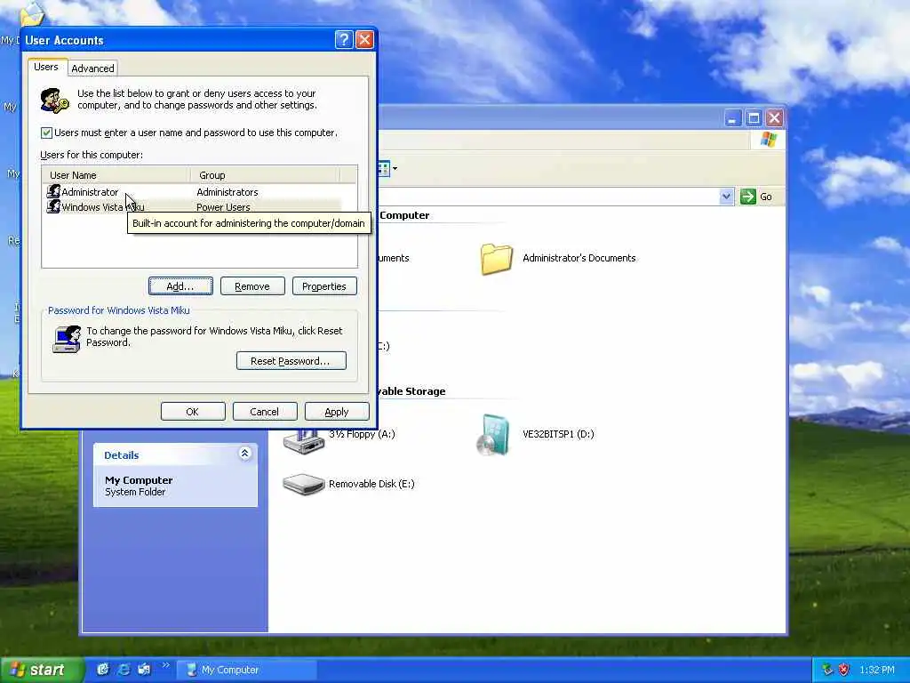Click the 1:32 PM clock
The height and width of the screenshot is (683, 910).
point(877,670)
